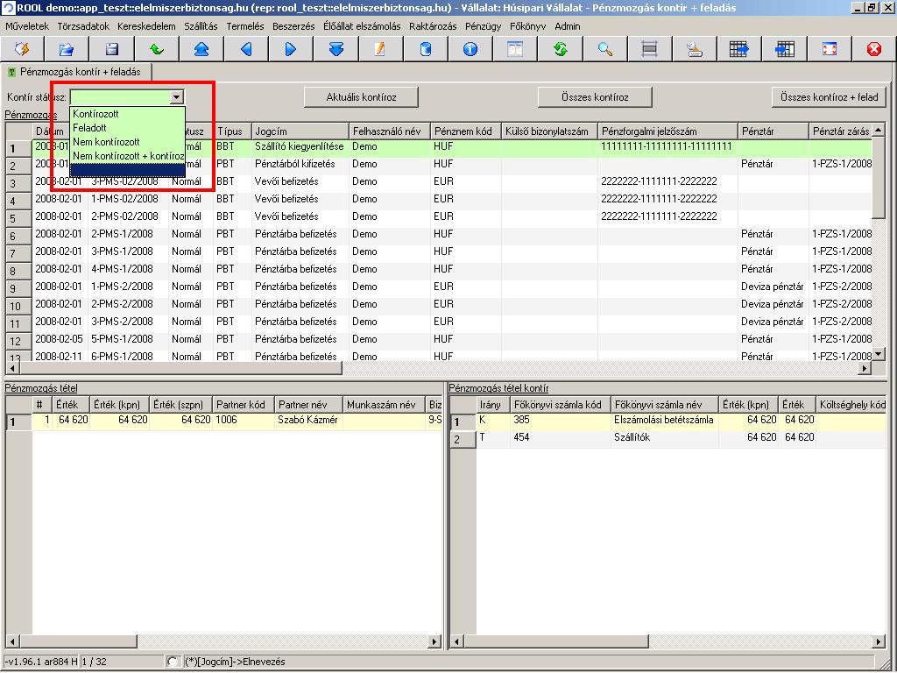The image size is (897, 673).
Task: Click the Szabó Kázmér partner name cell
Action: point(308,420)
